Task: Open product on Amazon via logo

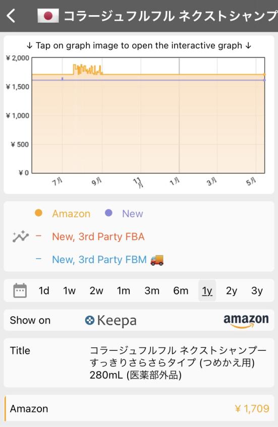Action: click(x=246, y=321)
